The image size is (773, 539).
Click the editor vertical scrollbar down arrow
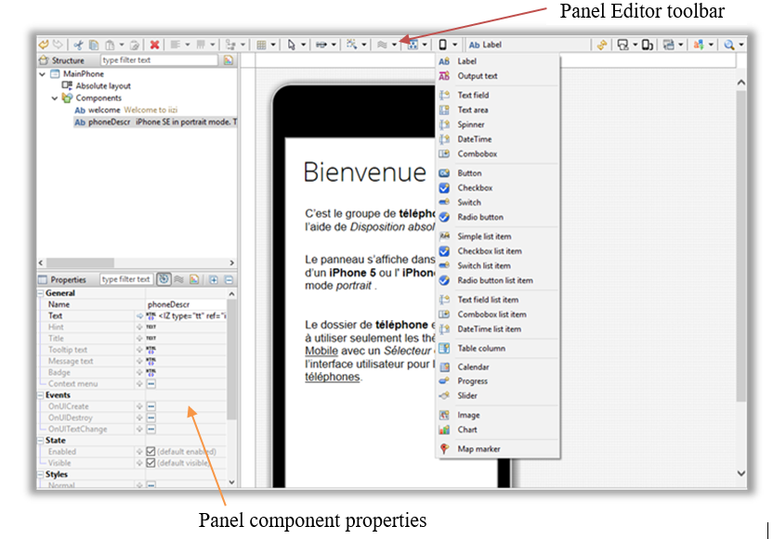tap(741, 473)
